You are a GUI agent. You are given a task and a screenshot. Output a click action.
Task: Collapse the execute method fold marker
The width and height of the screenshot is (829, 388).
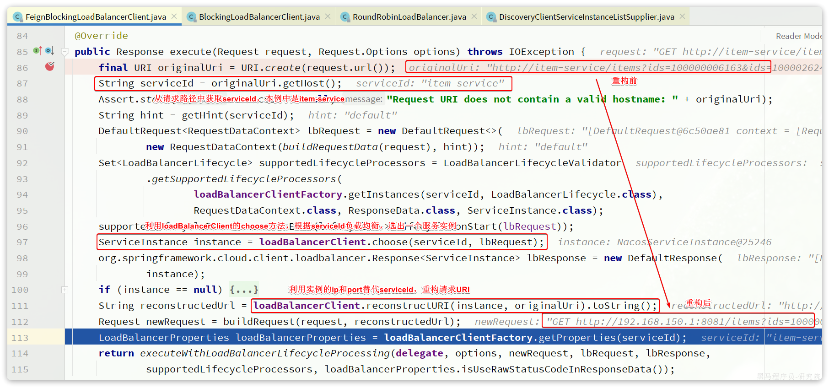click(x=65, y=52)
